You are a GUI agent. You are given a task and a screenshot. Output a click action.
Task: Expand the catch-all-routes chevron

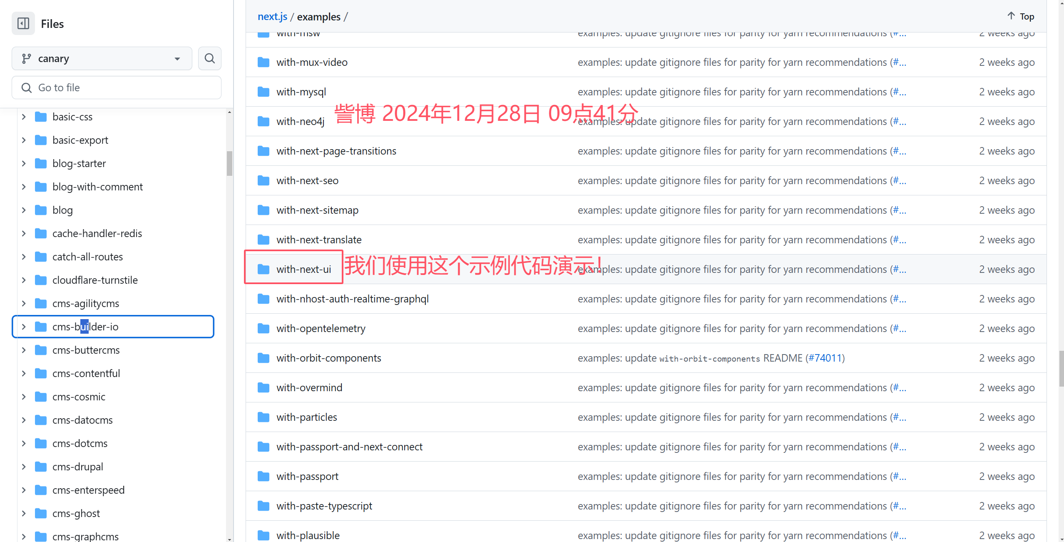tap(24, 257)
